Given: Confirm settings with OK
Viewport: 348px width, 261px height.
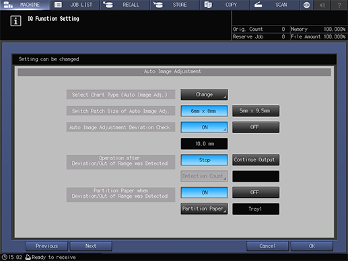Looking at the screenshot, I should [312, 246].
